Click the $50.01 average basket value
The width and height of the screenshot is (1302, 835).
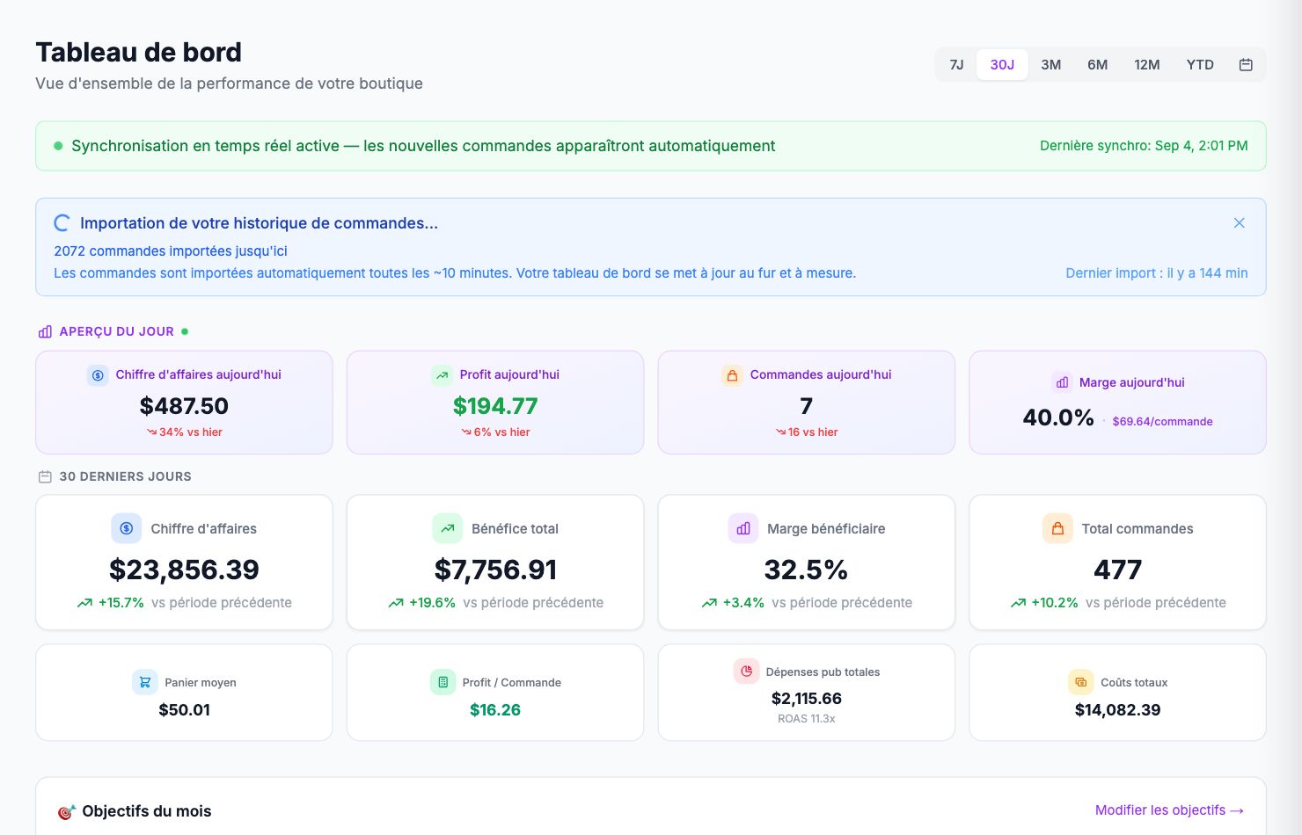184,710
